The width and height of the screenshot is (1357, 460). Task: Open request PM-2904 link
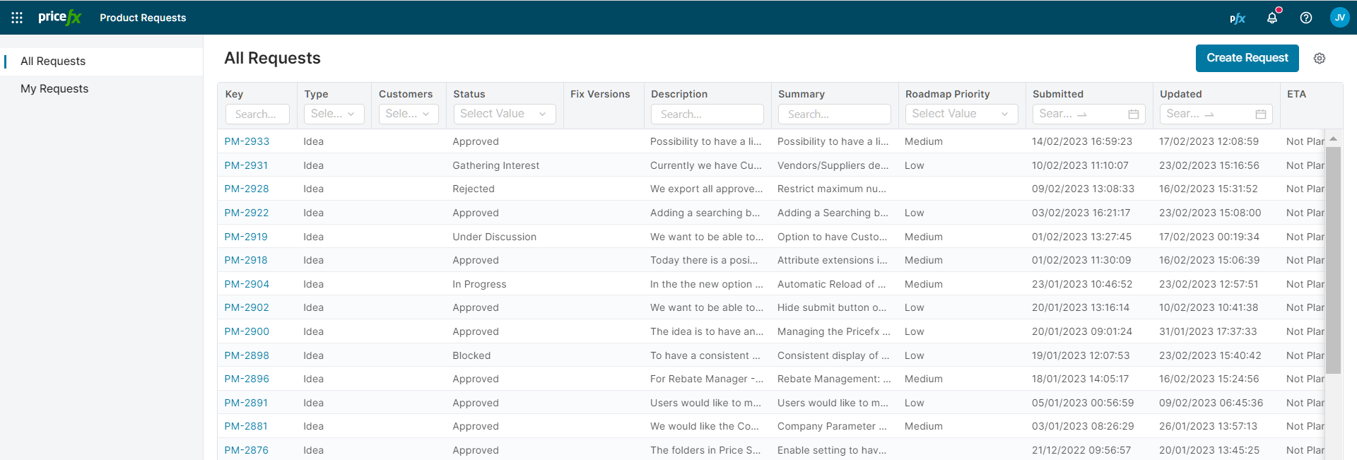[247, 284]
